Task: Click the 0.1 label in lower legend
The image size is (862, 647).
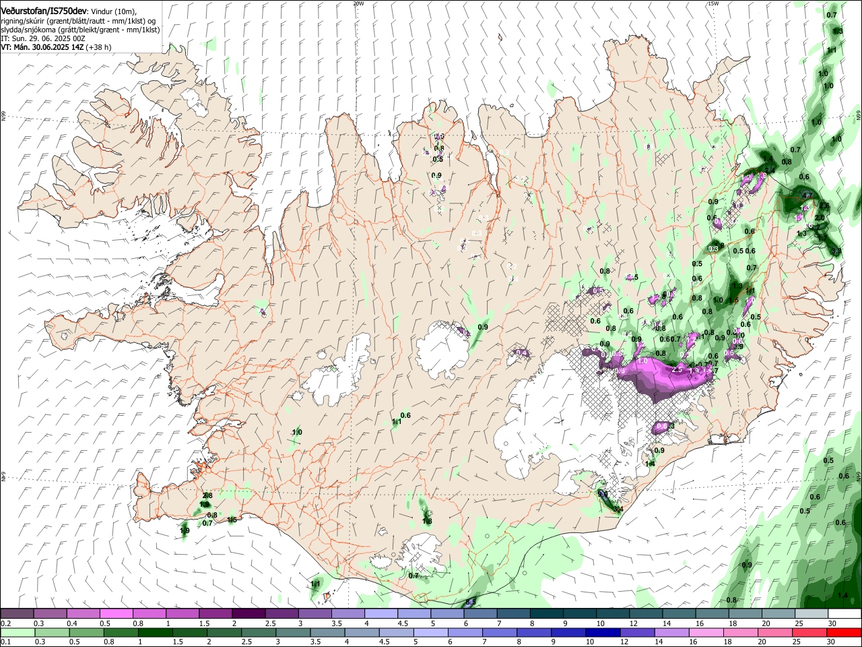Action: pyautogui.click(x=5, y=642)
